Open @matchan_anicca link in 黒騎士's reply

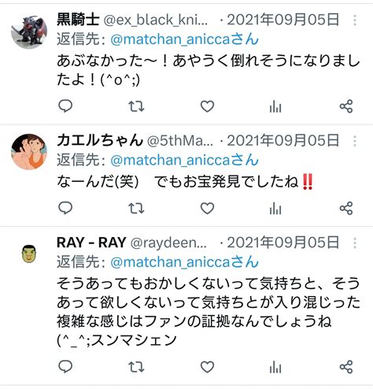tap(184, 39)
